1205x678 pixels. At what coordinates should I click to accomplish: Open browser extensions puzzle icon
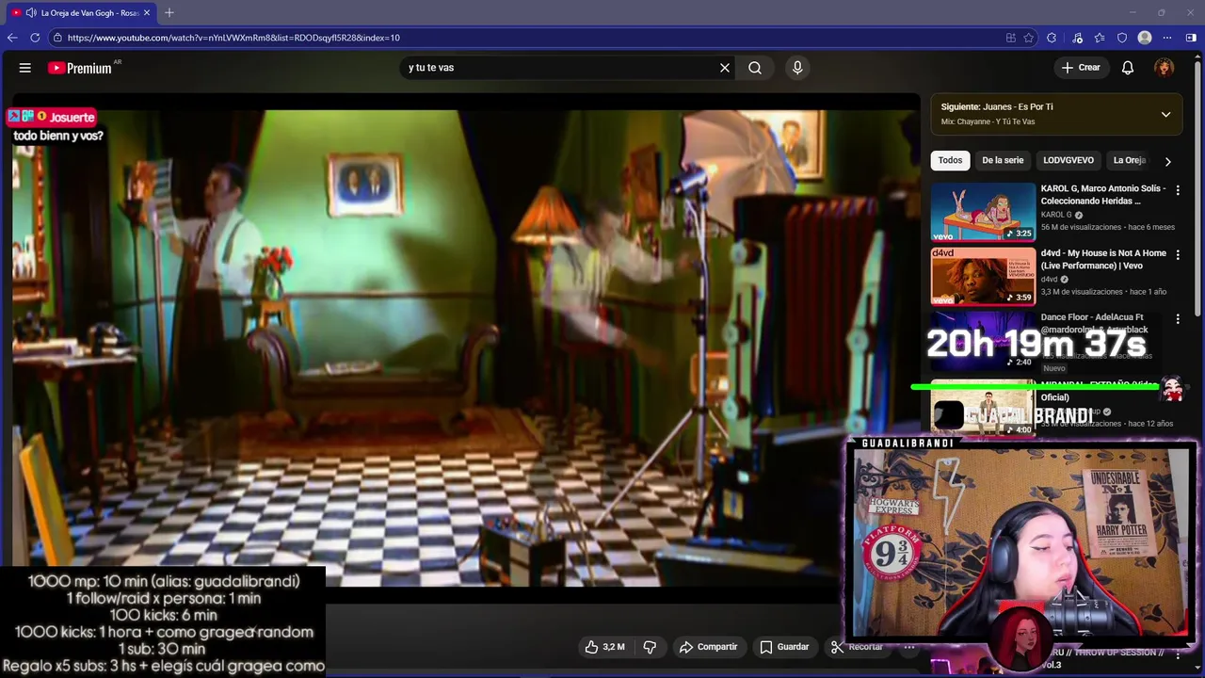click(x=1052, y=38)
